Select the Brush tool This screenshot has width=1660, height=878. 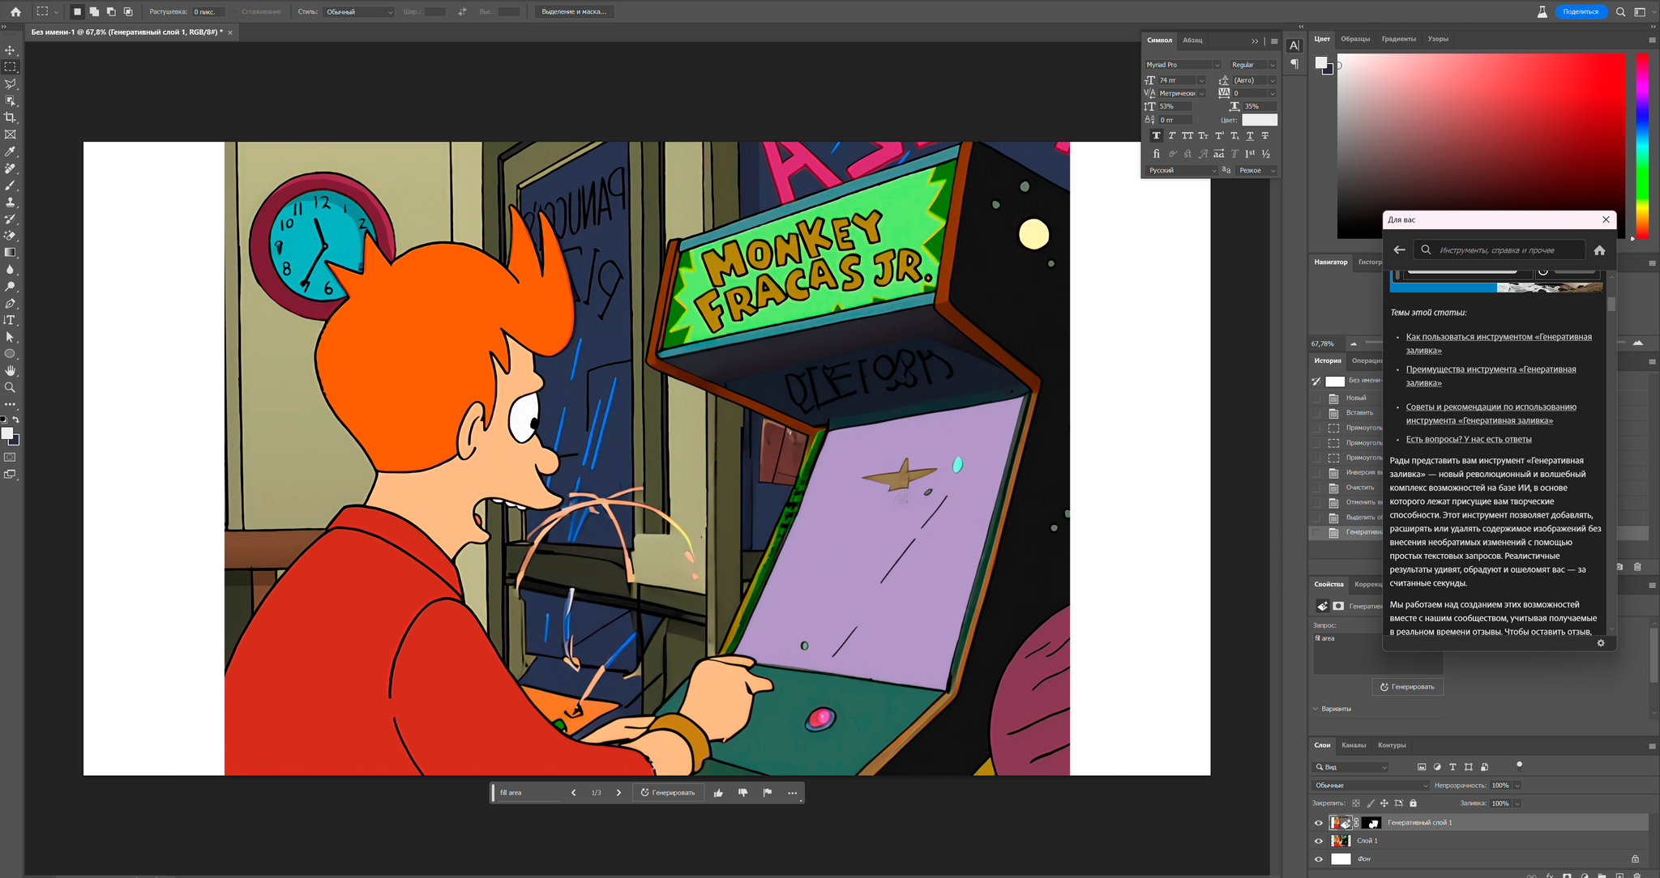pos(11,185)
